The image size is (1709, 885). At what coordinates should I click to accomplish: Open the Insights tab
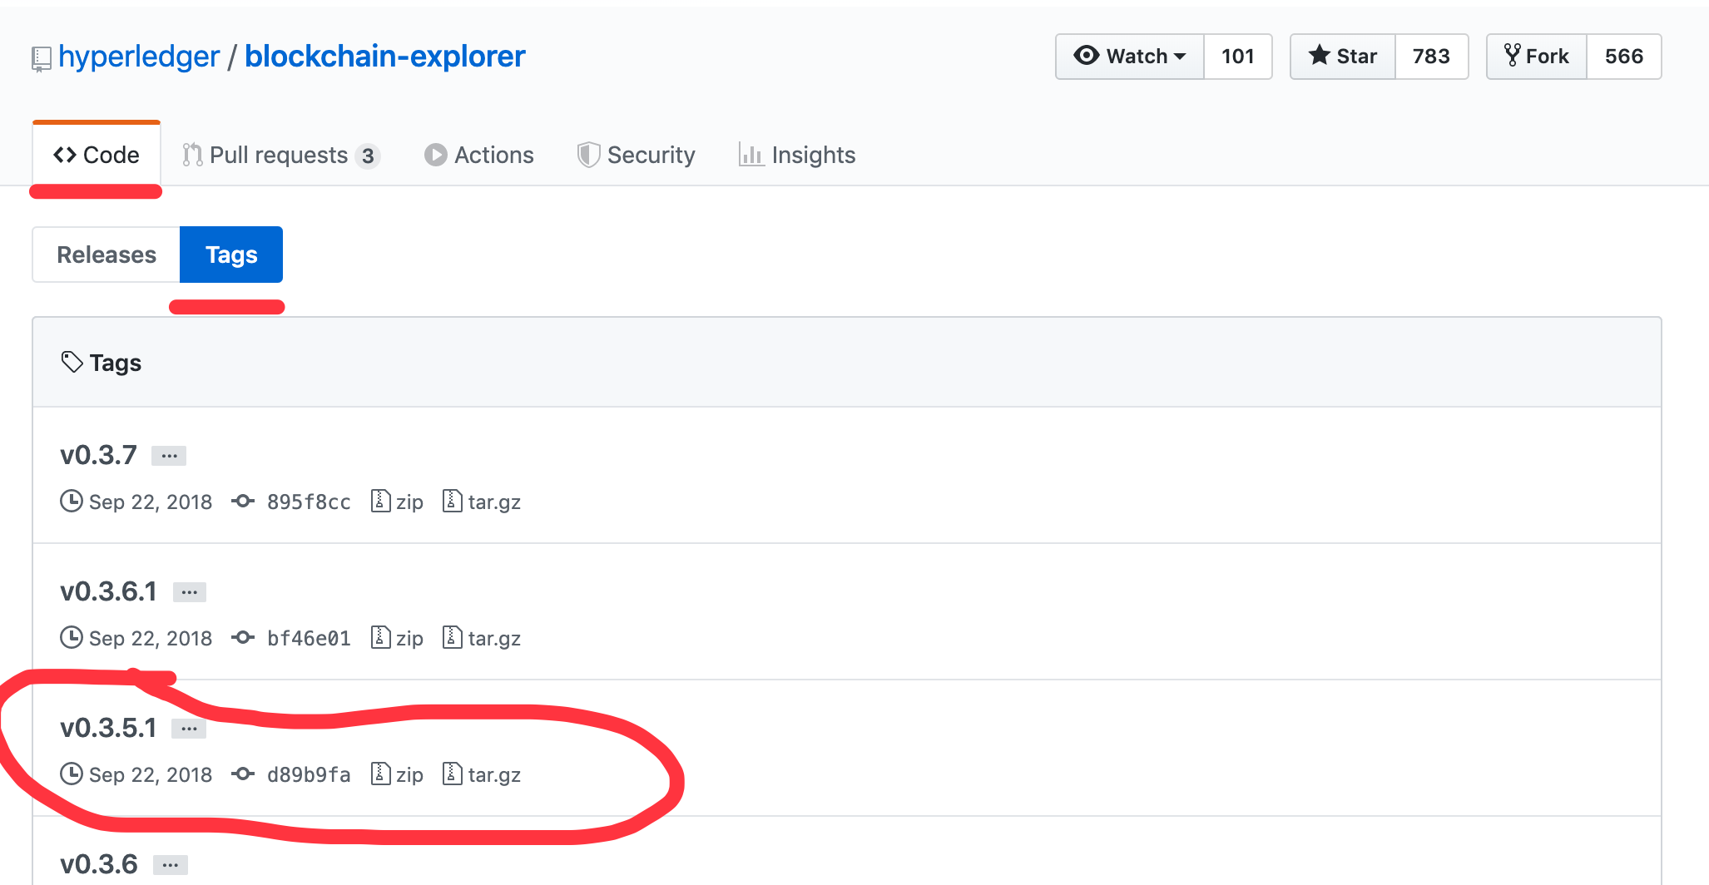coord(797,155)
